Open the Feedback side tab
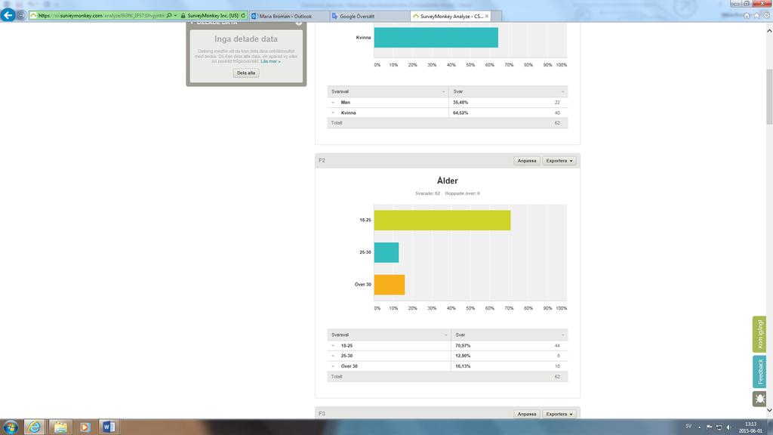 click(759, 372)
